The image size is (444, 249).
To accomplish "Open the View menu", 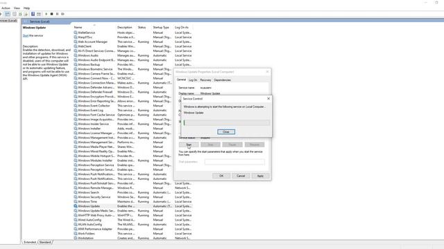I will point(17,8).
